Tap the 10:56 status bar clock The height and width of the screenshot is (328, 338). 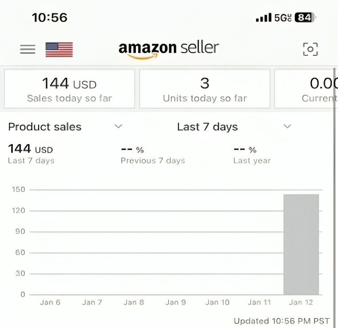[x=50, y=17]
